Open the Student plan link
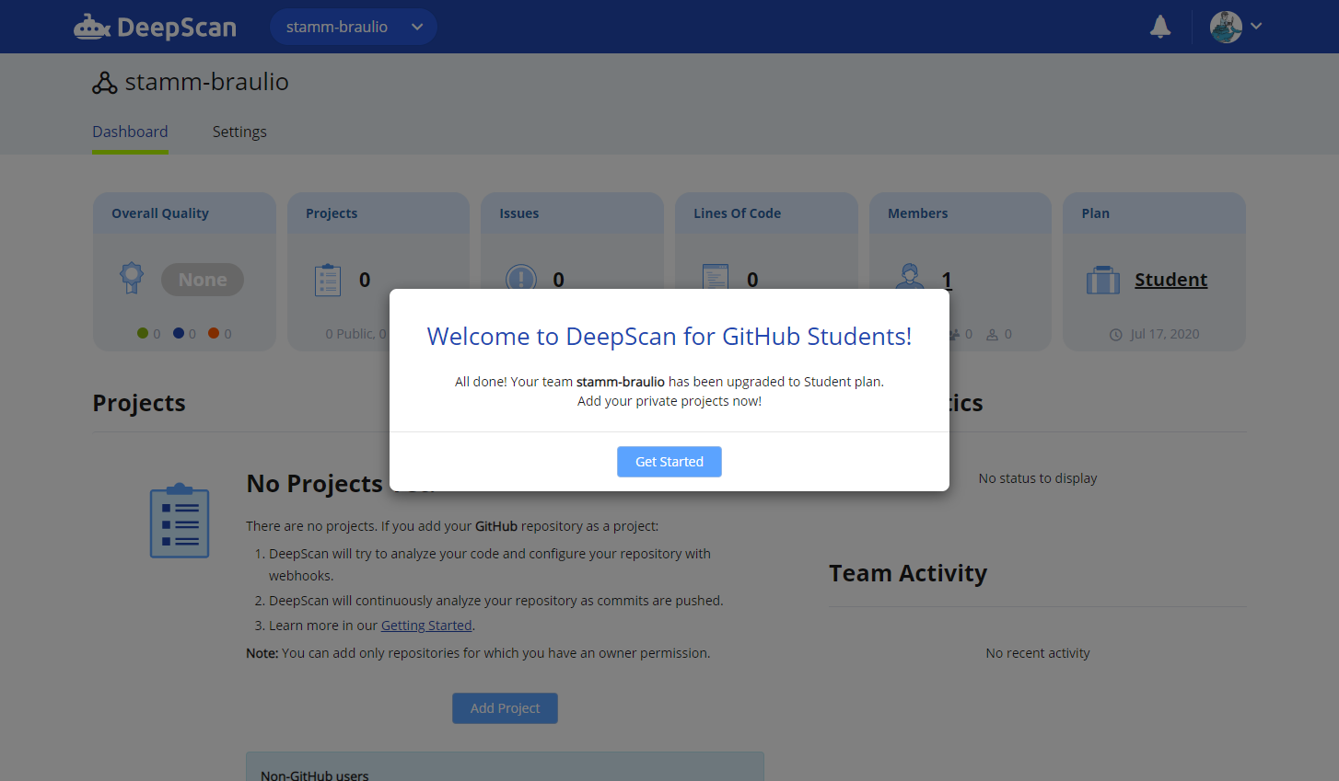The image size is (1339, 781). [x=1170, y=280]
